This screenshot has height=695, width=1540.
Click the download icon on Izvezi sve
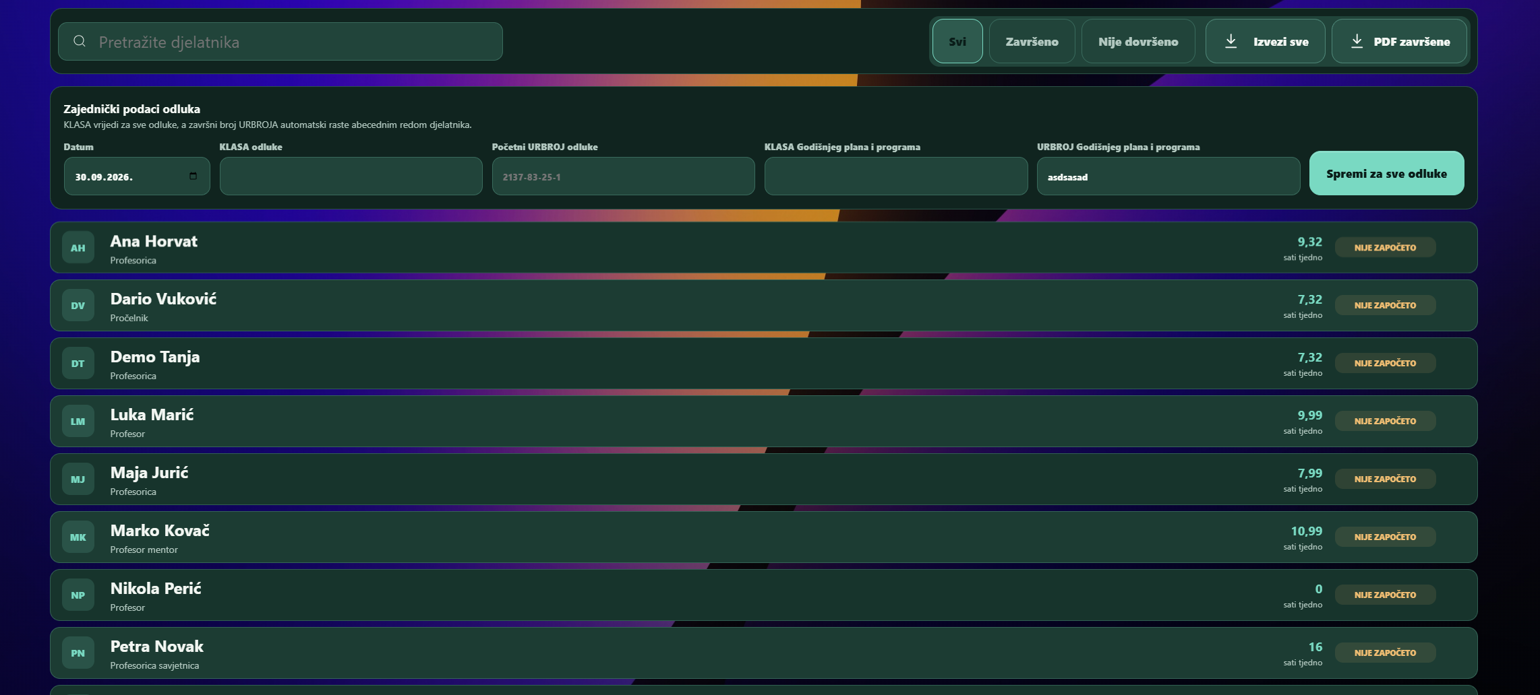[x=1231, y=41]
